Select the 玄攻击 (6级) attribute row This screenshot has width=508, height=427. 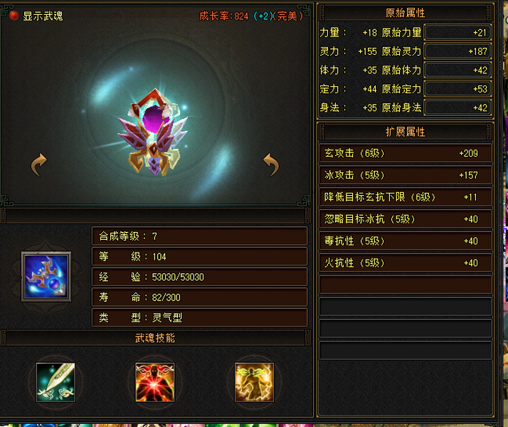tap(406, 153)
